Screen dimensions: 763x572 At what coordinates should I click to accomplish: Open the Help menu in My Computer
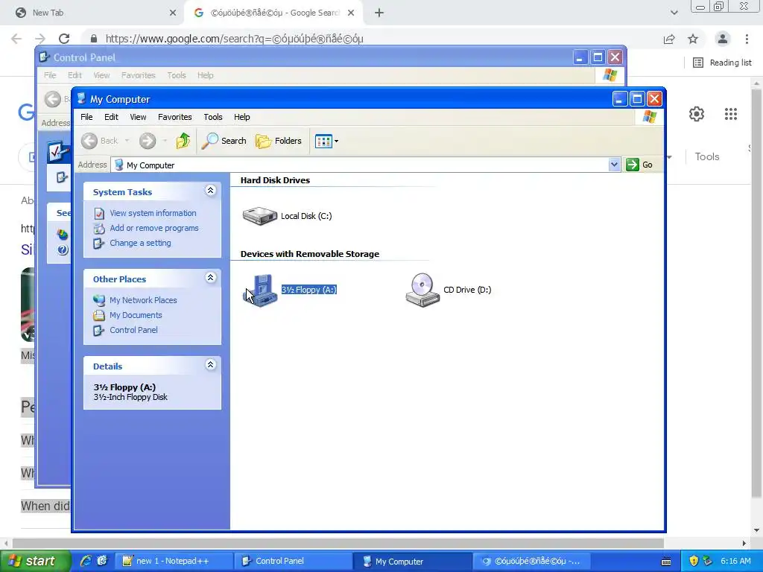point(242,117)
